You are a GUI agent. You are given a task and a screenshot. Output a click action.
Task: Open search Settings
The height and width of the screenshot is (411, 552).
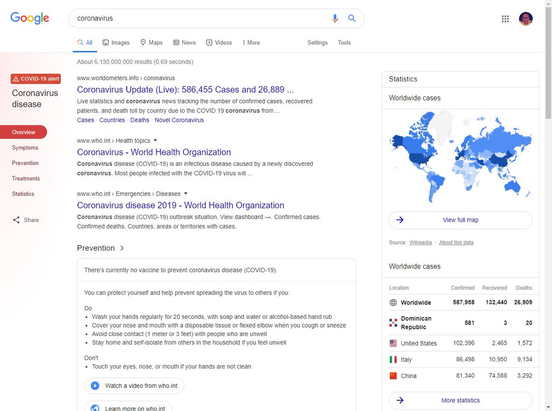317,42
